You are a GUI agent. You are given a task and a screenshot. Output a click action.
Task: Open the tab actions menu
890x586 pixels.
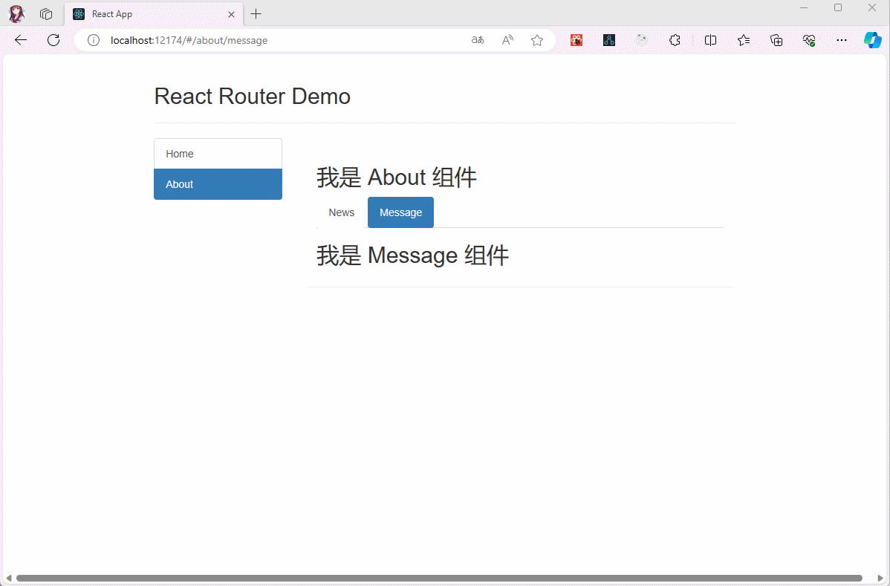(46, 14)
